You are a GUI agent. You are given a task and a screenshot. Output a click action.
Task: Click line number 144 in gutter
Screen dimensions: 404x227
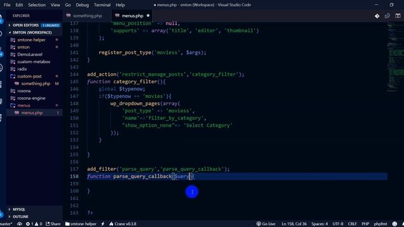(74, 74)
